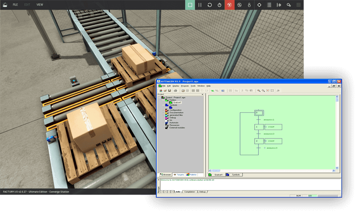
Task: Collapse the Symbols tree node
Action: (x=163, y=105)
